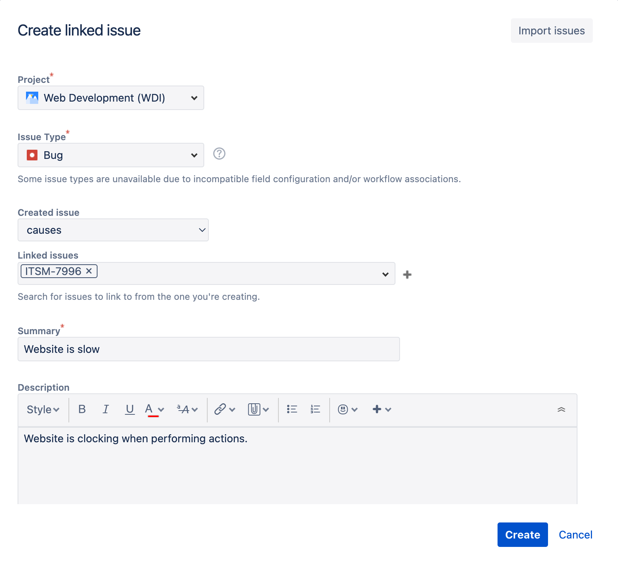Viewport: 618px width, 566px height.
Task: Collapse the description editor toolbar
Action: click(562, 409)
